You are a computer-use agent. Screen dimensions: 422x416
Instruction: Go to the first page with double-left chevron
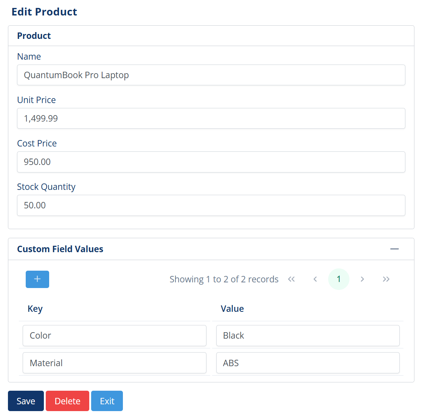(x=292, y=279)
